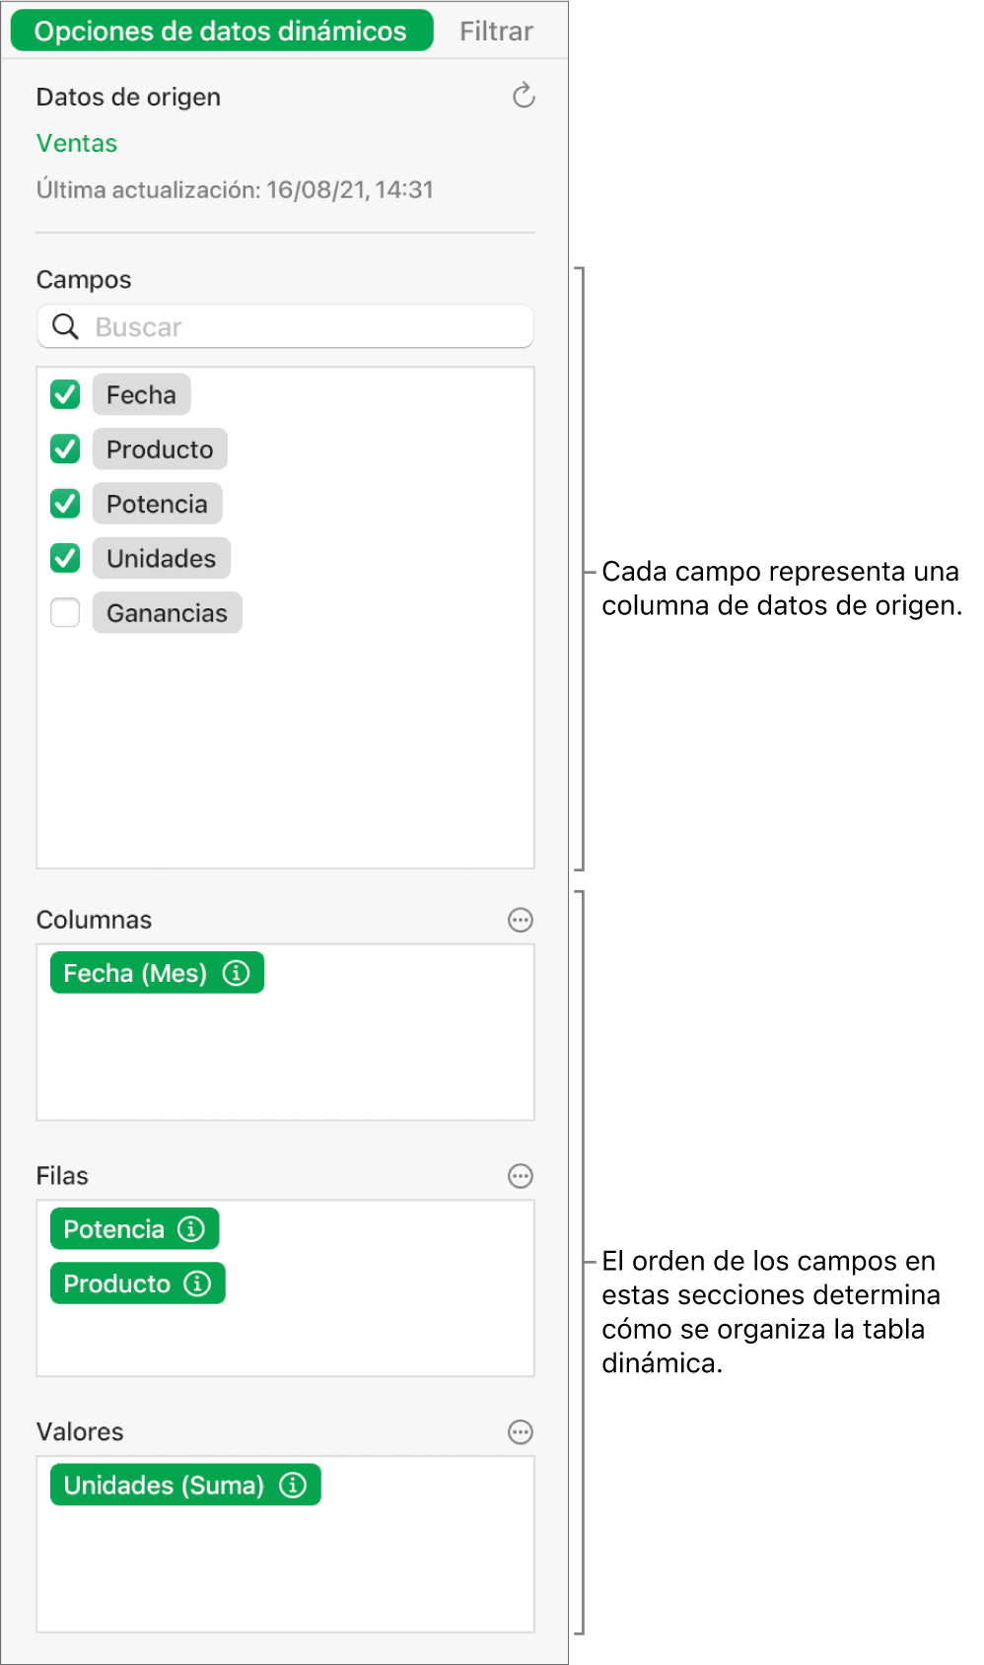
Task: Open info options for Producto row field
Action: 199,1283
